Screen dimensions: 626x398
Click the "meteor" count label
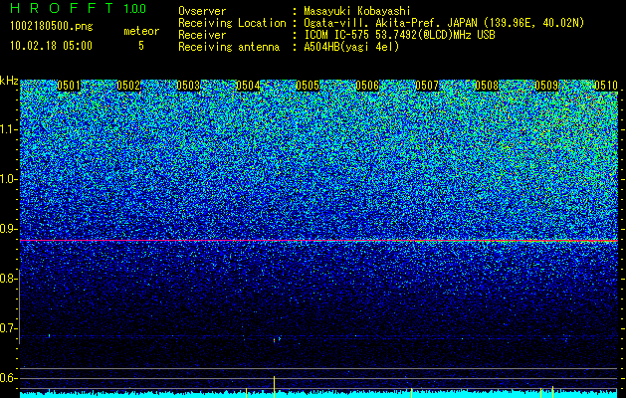coord(141,31)
